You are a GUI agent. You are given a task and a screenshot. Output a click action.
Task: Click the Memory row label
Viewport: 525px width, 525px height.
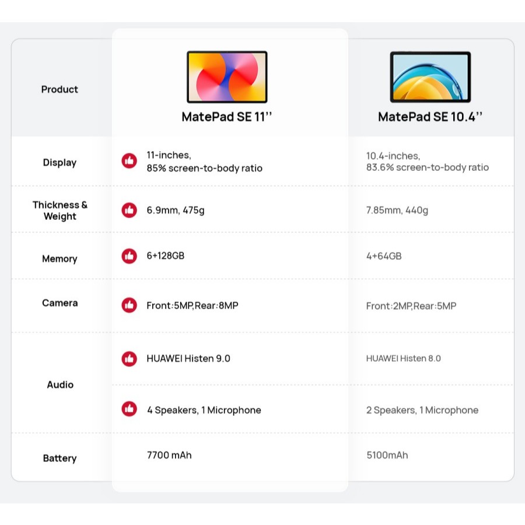[60, 259]
